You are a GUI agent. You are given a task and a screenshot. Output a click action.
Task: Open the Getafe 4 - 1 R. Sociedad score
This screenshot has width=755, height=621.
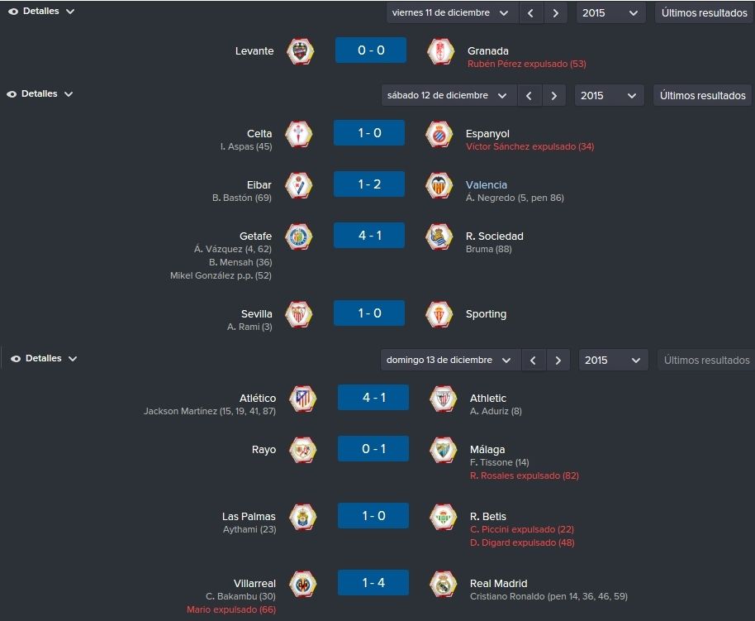click(369, 236)
